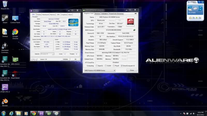The width and height of the screenshot is (207, 116).
Task: Open Dead Island desktop shortcut
Action: (15, 73)
